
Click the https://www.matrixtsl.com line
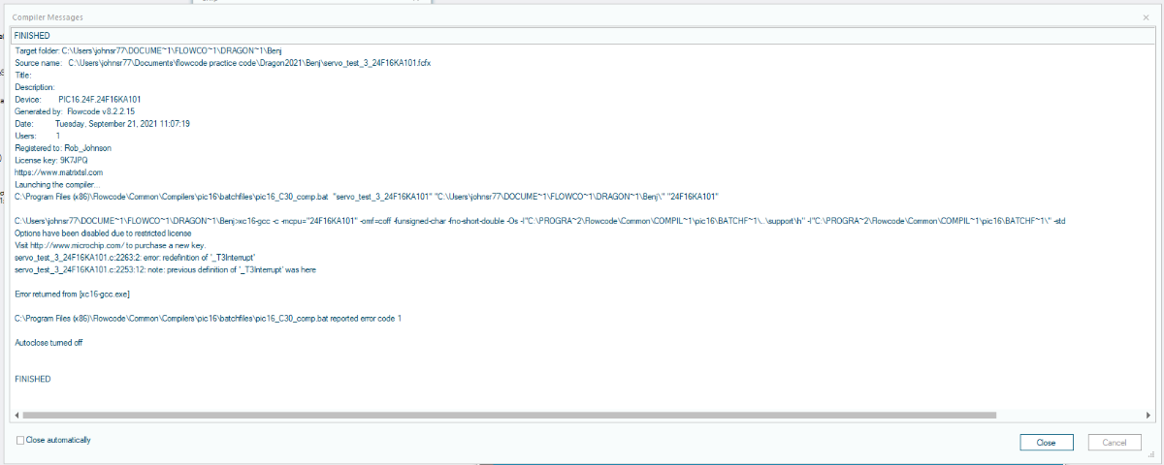(58, 172)
